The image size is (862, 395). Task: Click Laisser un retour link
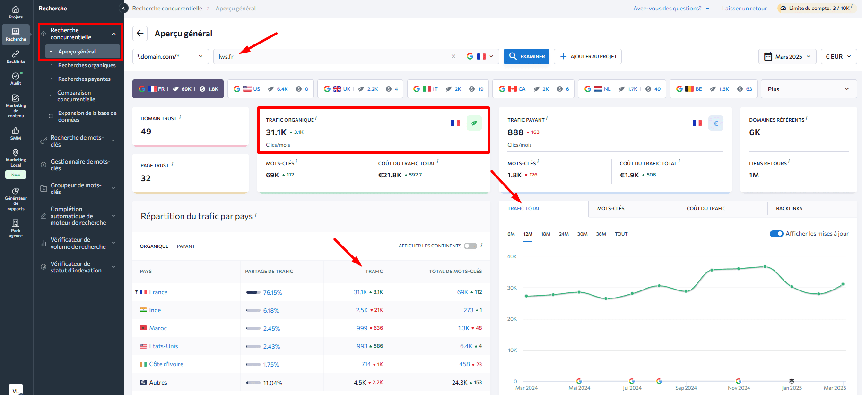pos(744,9)
